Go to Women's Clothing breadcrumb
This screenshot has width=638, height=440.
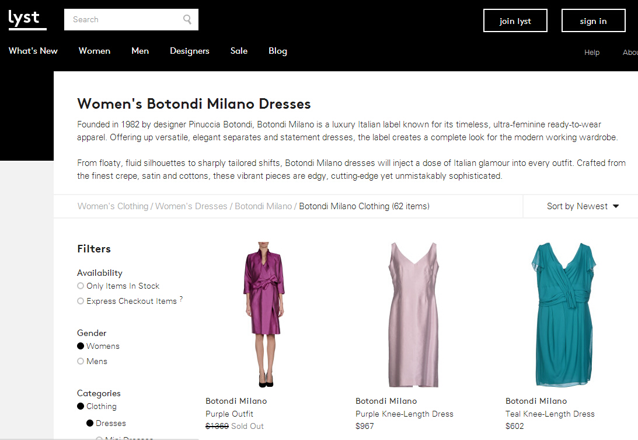pyautogui.click(x=113, y=206)
